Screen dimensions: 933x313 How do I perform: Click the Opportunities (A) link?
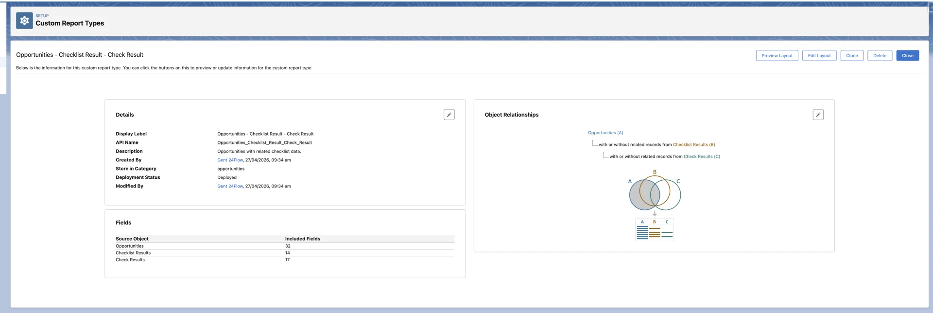[605, 133]
